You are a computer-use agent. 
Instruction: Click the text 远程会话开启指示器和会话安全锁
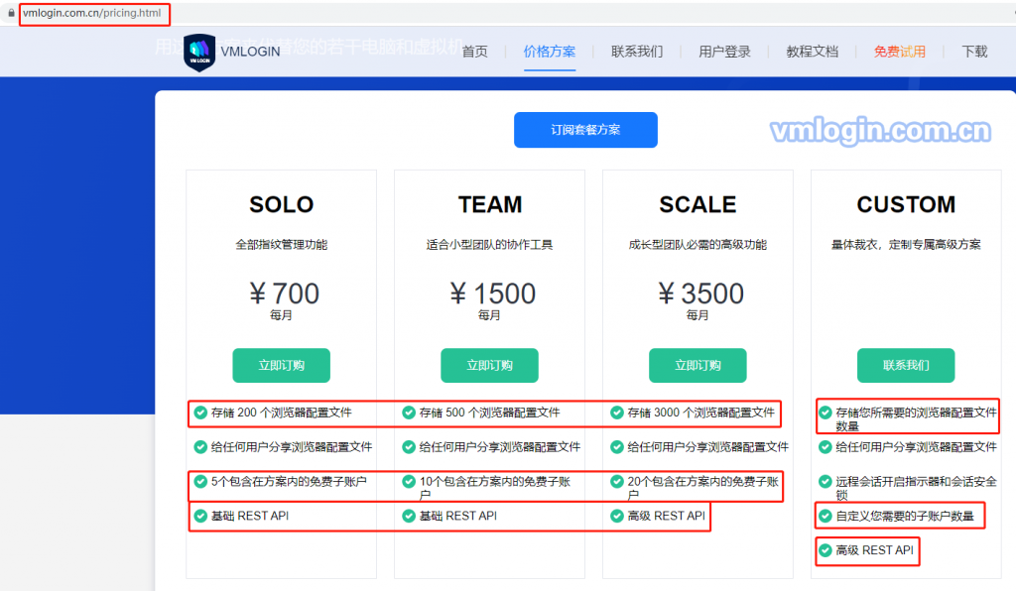916,488
